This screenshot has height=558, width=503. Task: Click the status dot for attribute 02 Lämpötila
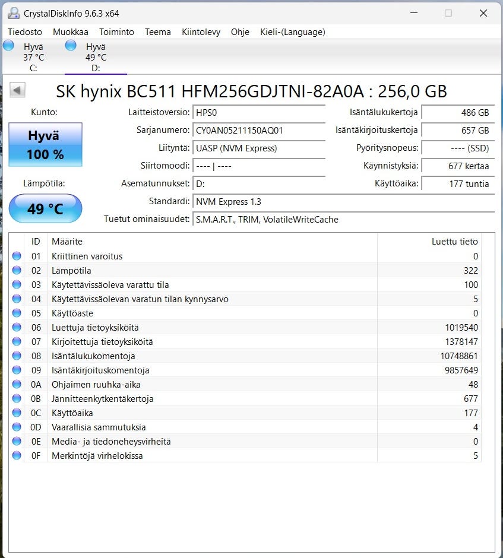click(17, 270)
